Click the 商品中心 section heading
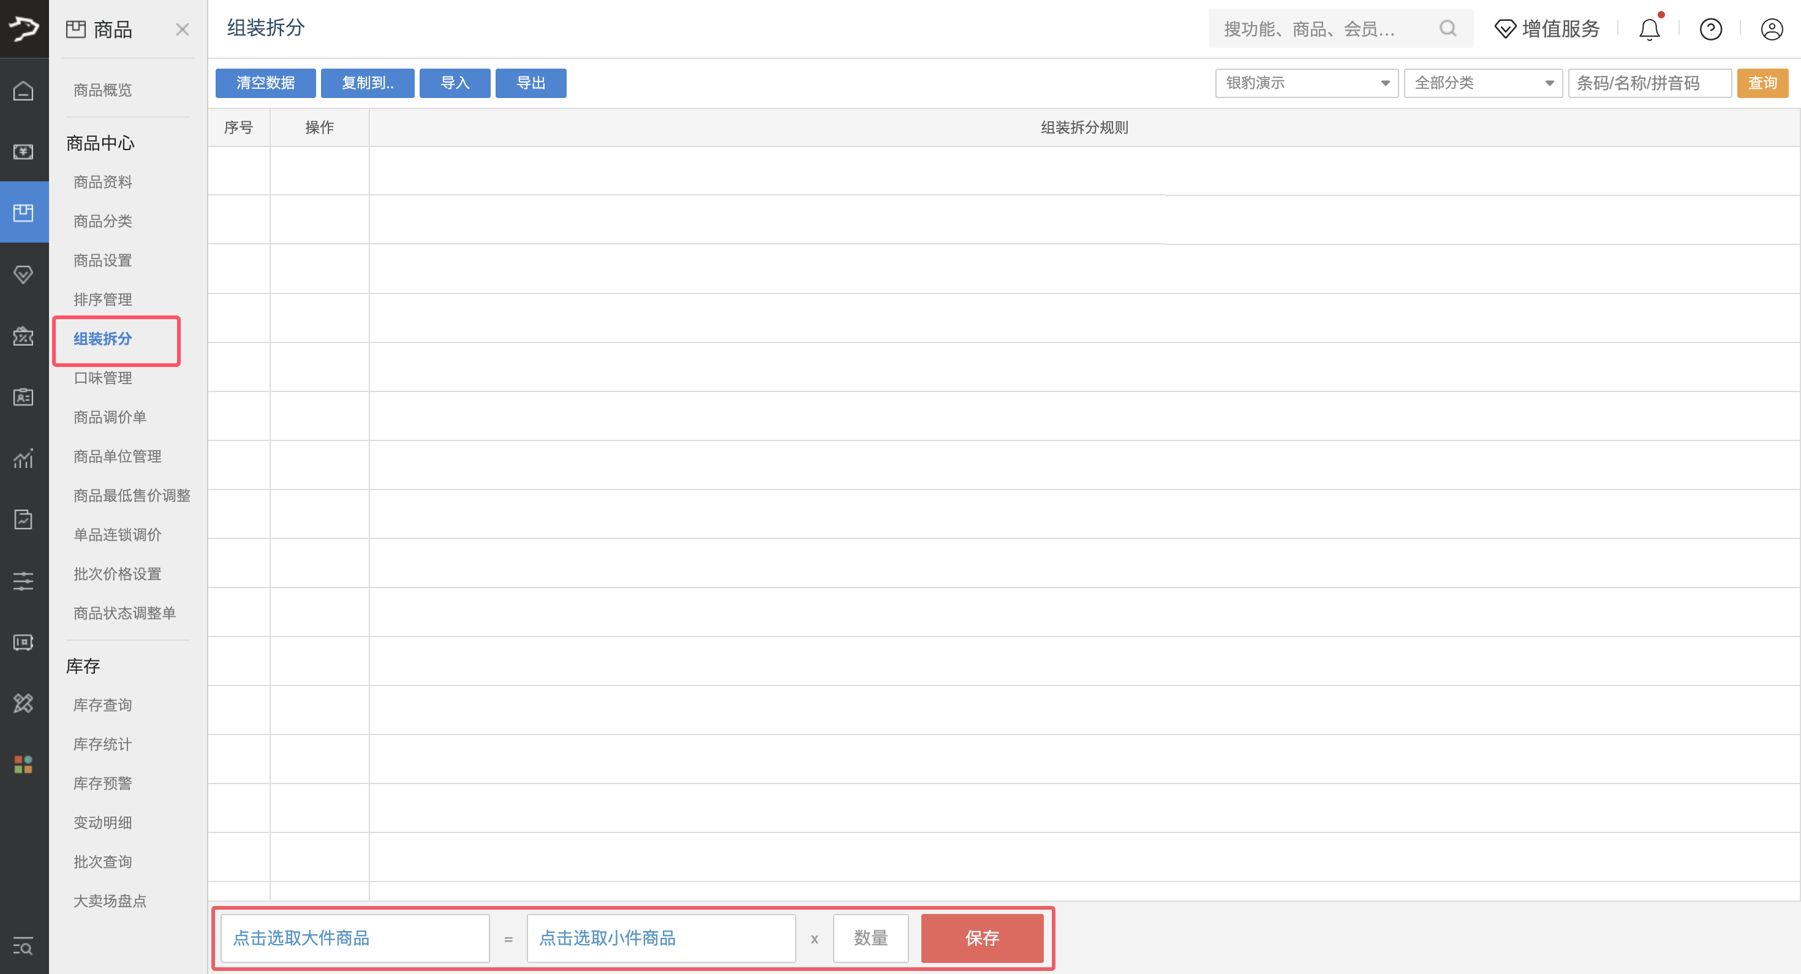This screenshot has height=974, width=1801. coord(100,143)
